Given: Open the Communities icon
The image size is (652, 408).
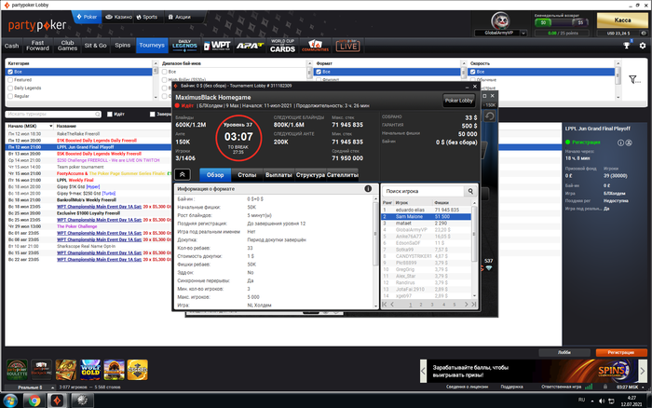Looking at the screenshot, I should 315,46.
